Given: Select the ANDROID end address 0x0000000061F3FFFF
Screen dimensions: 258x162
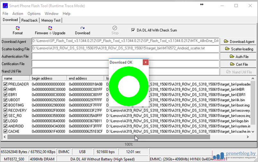Looking at the screenshot, I should (x=85, y=126).
